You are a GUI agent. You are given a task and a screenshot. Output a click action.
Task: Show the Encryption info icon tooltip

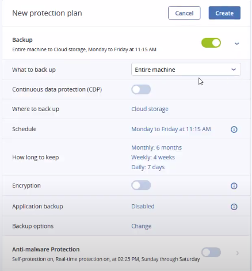click(234, 186)
